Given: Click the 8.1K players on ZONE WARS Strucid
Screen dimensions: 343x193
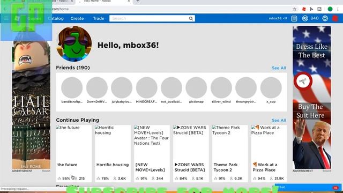Looking at the screenshot, I should 198,179.
